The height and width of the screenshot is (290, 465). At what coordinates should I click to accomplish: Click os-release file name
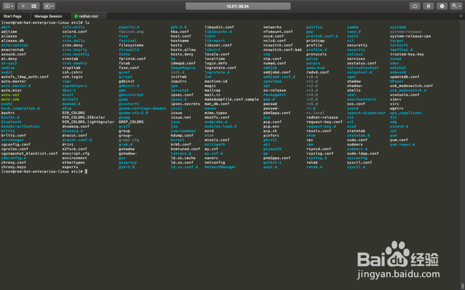[275, 90]
